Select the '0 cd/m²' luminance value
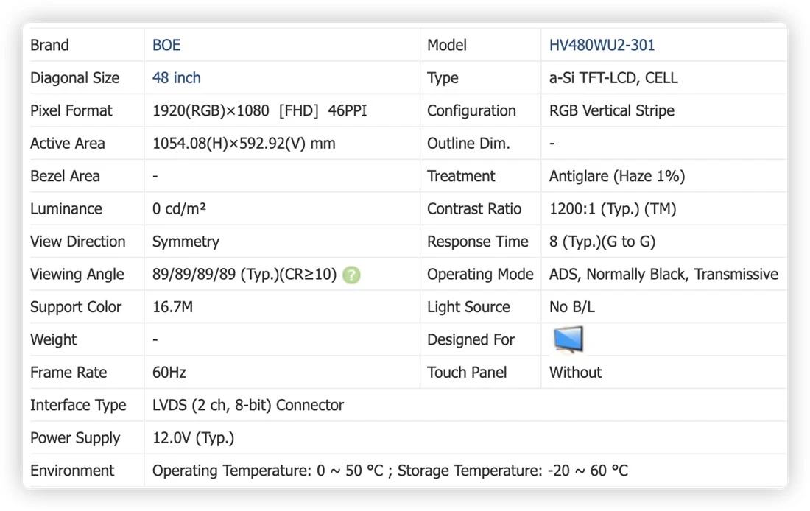810x511 pixels. [179, 208]
